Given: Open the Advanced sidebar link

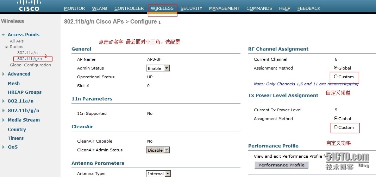Looking at the screenshot, I should tap(19, 74).
